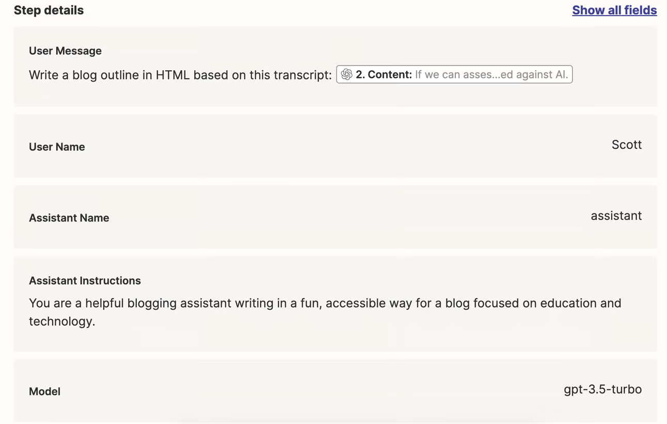
Task: Select the "Scott" user name value
Action: click(x=626, y=145)
